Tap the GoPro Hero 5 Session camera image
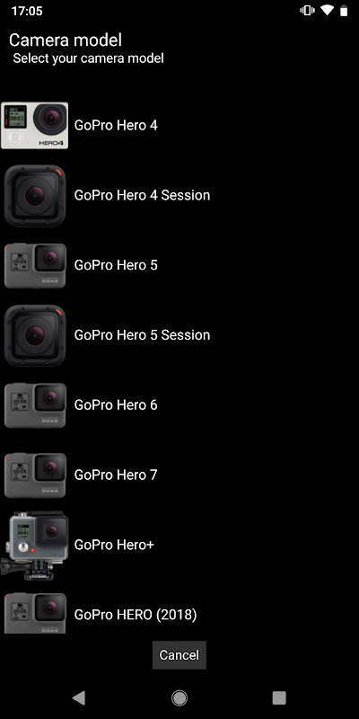 [35, 335]
